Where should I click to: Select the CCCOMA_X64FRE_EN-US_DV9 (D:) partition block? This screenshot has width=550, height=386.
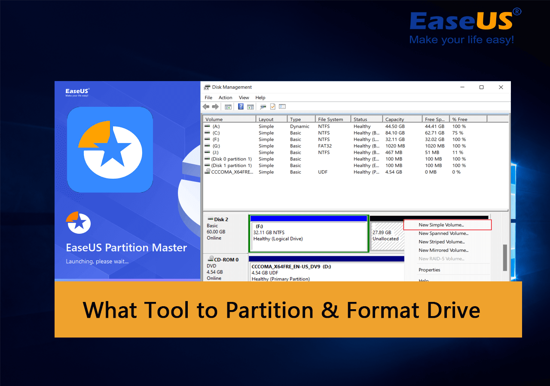pos(327,269)
